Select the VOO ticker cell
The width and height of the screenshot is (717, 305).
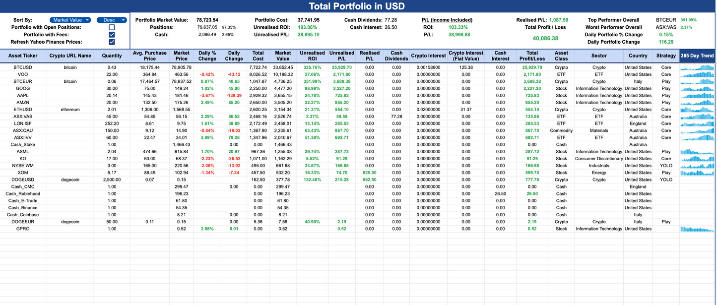coord(23,74)
